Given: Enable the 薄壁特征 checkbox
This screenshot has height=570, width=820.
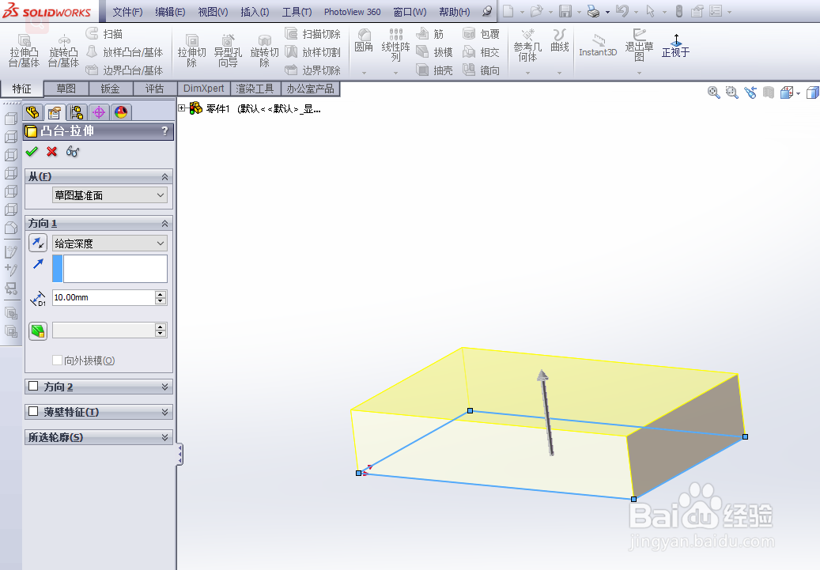Looking at the screenshot, I should click(x=34, y=411).
